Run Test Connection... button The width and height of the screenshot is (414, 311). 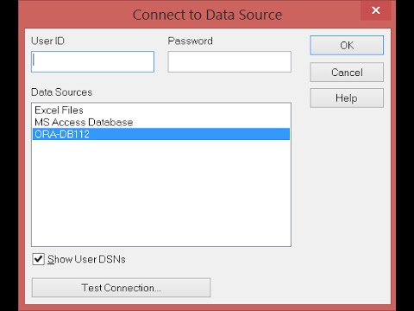coord(121,288)
